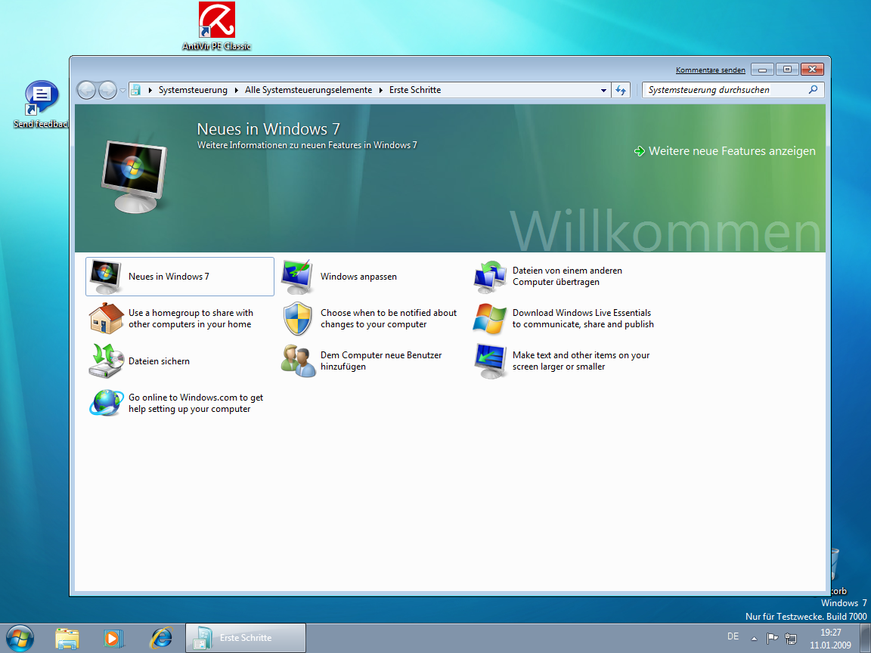Open the file transfer computers icon

(x=489, y=277)
